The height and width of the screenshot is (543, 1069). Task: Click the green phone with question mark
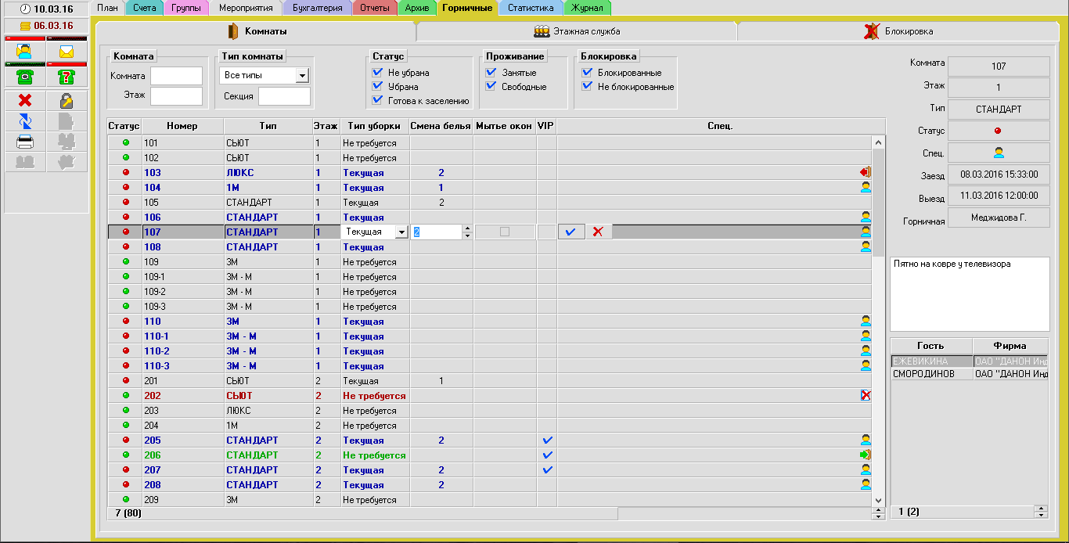(67, 77)
